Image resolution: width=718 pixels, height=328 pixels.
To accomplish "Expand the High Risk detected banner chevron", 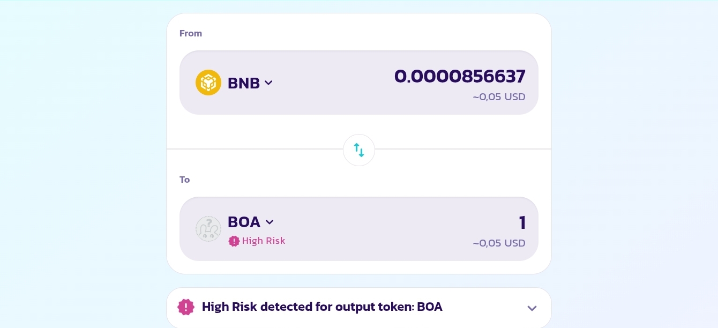I will pyautogui.click(x=532, y=308).
